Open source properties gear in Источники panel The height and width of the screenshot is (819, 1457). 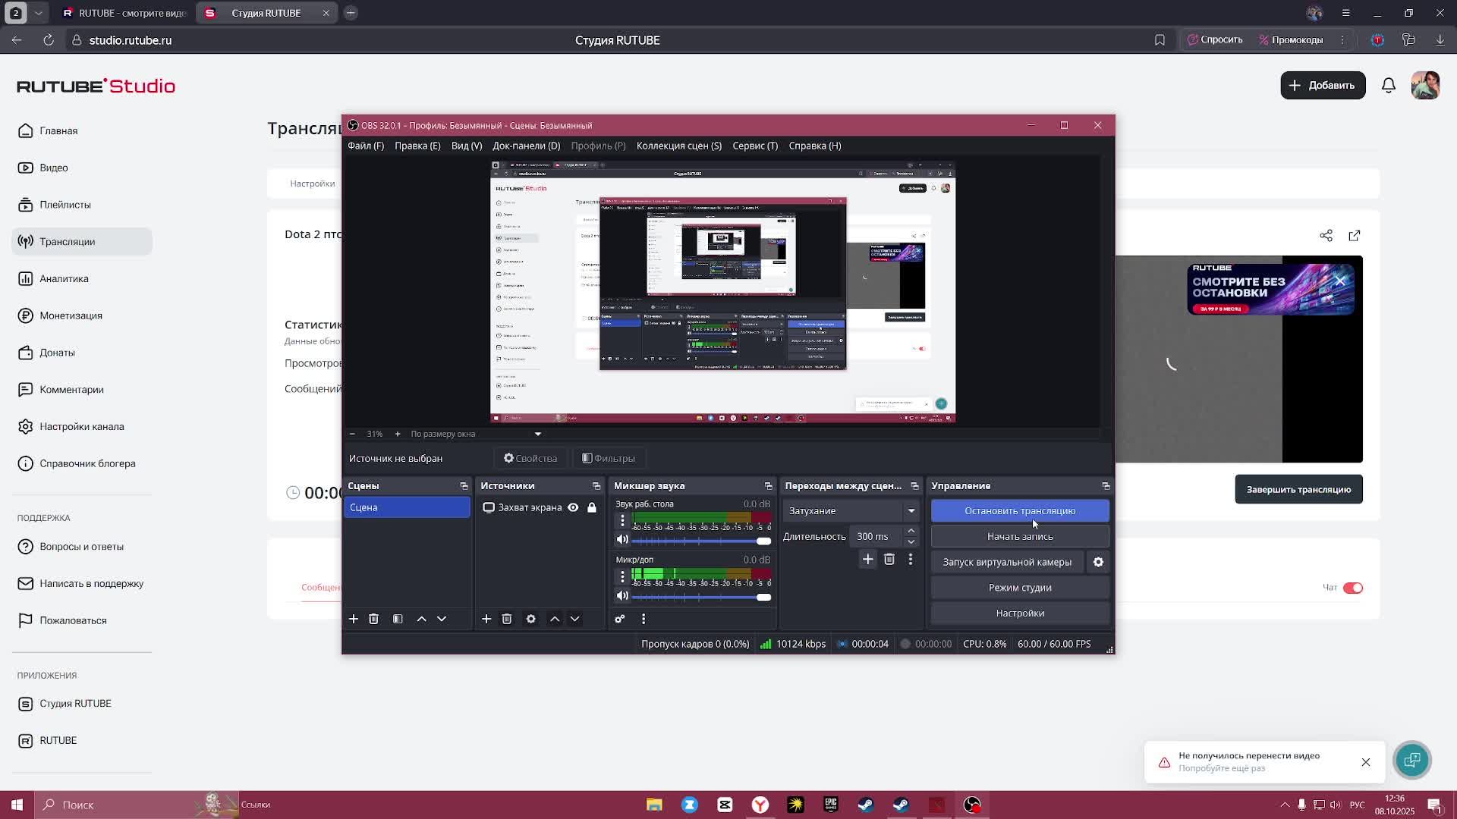[530, 619]
